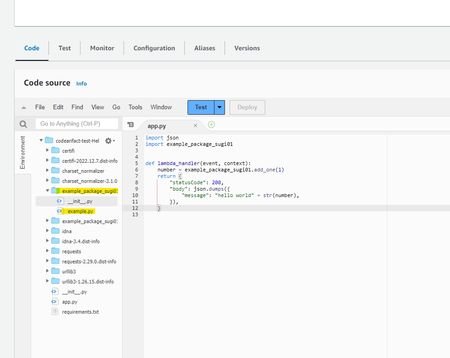The width and height of the screenshot is (450, 358).
Task: Switch to the Test tab
Action: (x=64, y=48)
